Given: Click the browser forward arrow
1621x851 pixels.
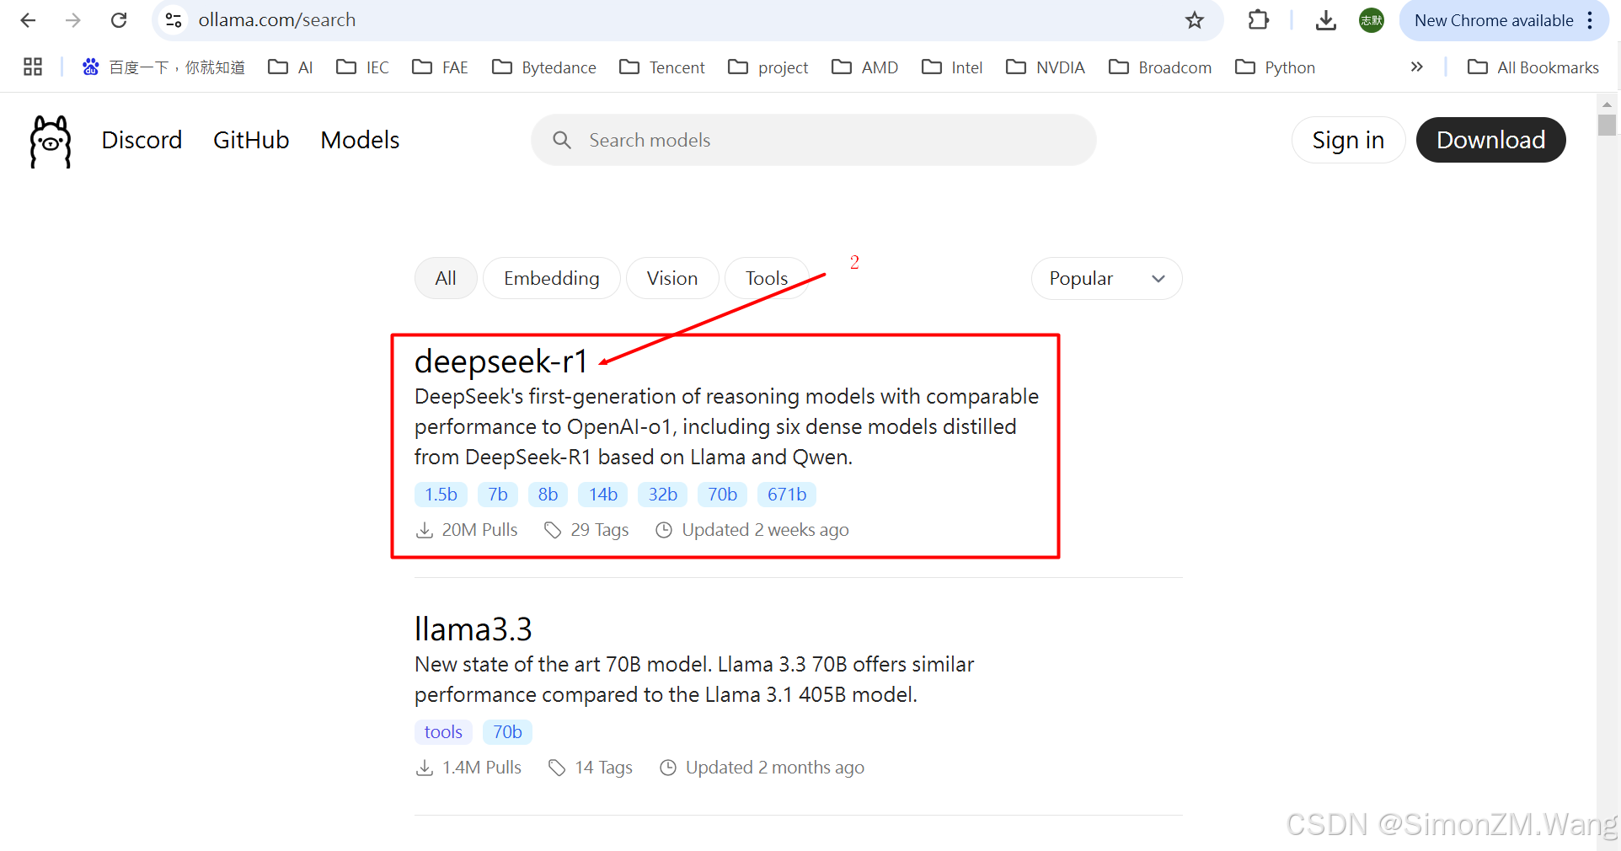Looking at the screenshot, I should (x=73, y=20).
